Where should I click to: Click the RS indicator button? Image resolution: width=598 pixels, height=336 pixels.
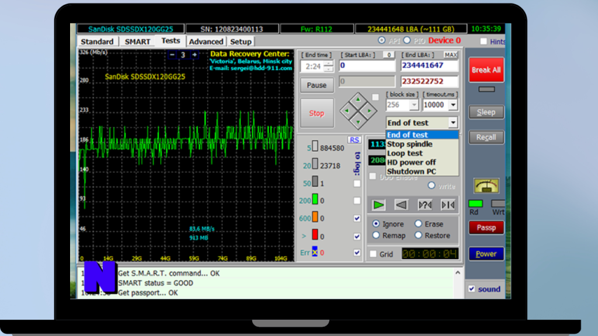point(354,140)
